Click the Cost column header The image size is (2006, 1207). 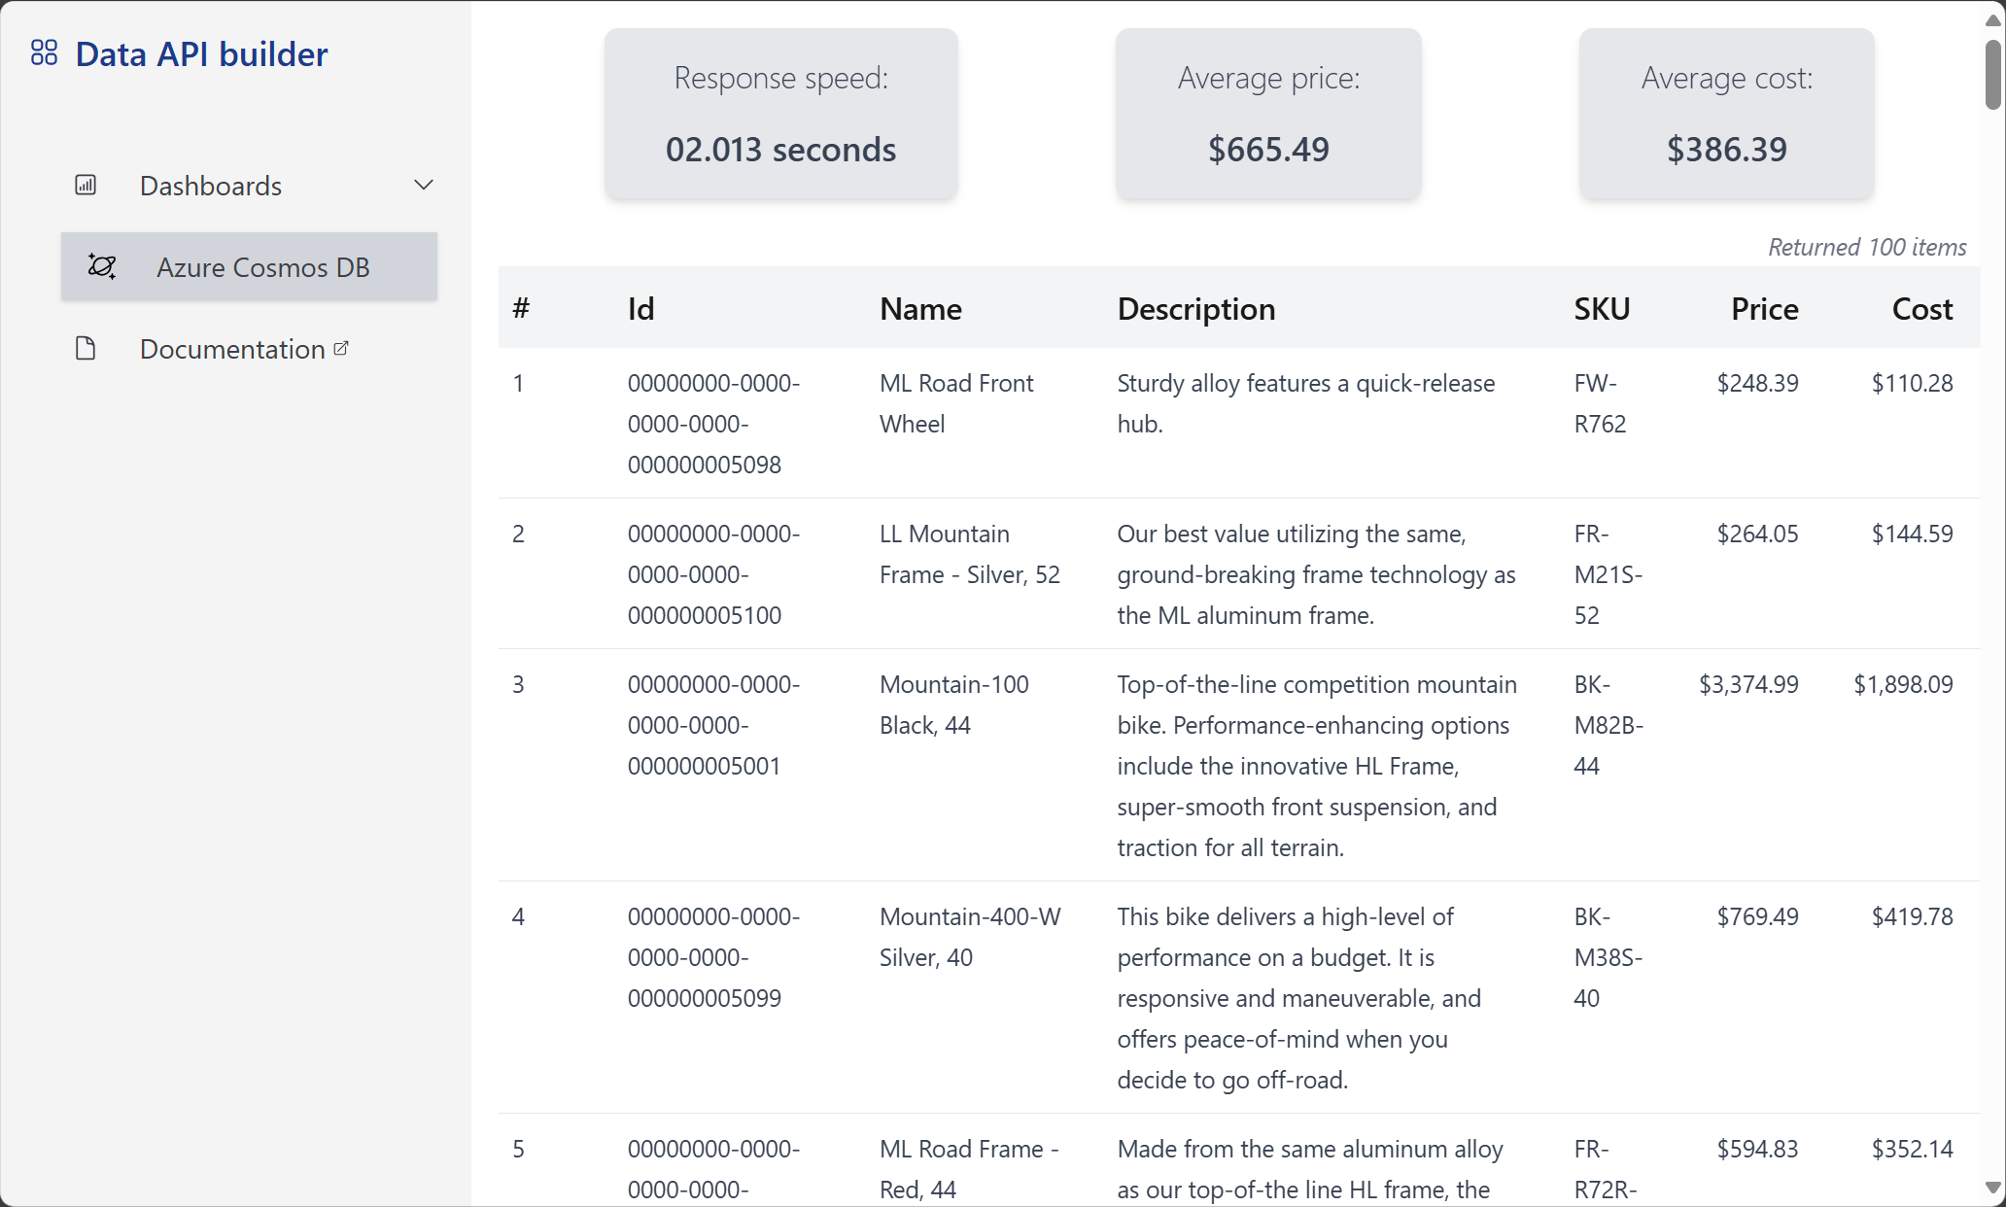pyautogui.click(x=1921, y=309)
